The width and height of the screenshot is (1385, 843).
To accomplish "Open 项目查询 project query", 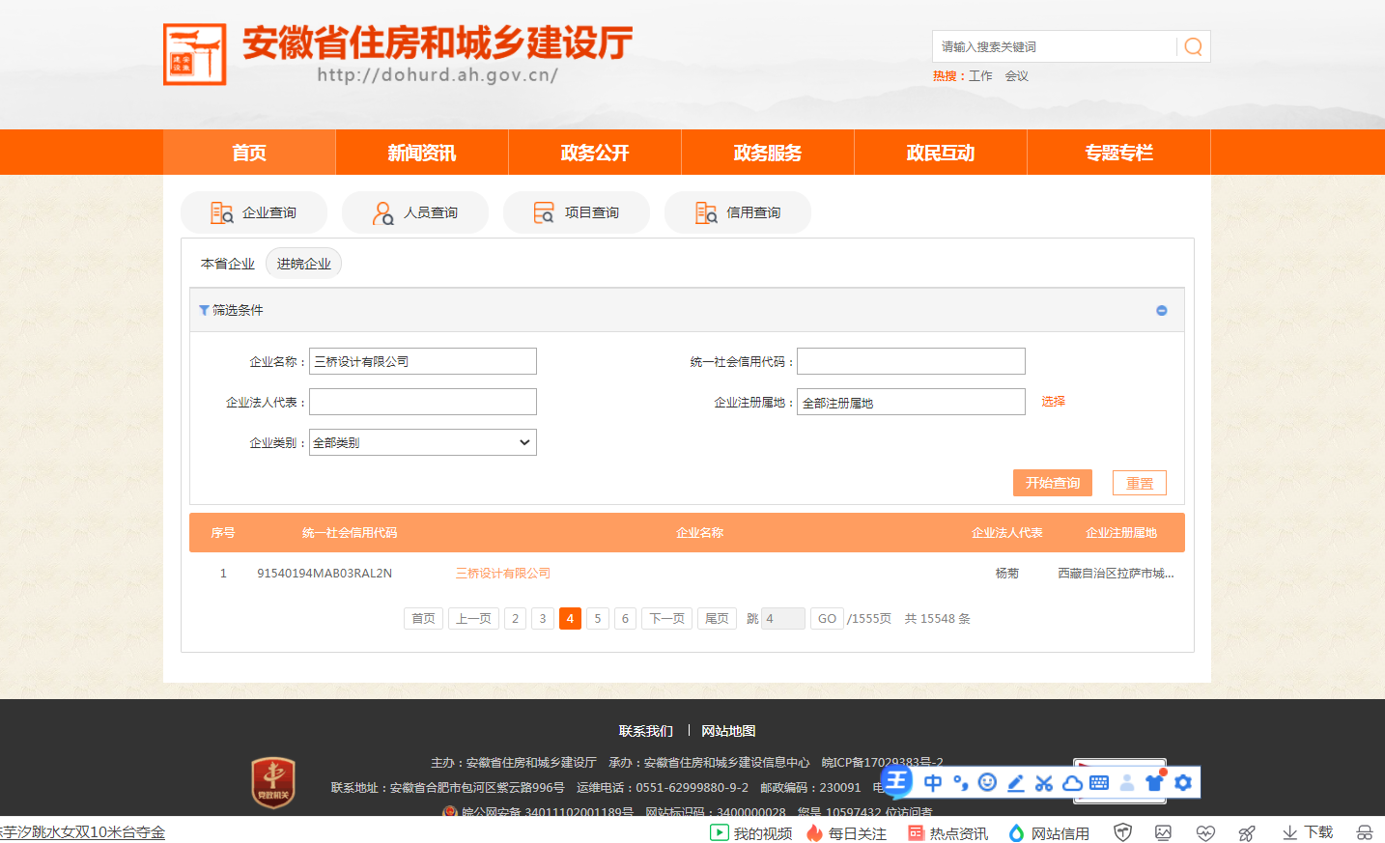I will (577, 212).
